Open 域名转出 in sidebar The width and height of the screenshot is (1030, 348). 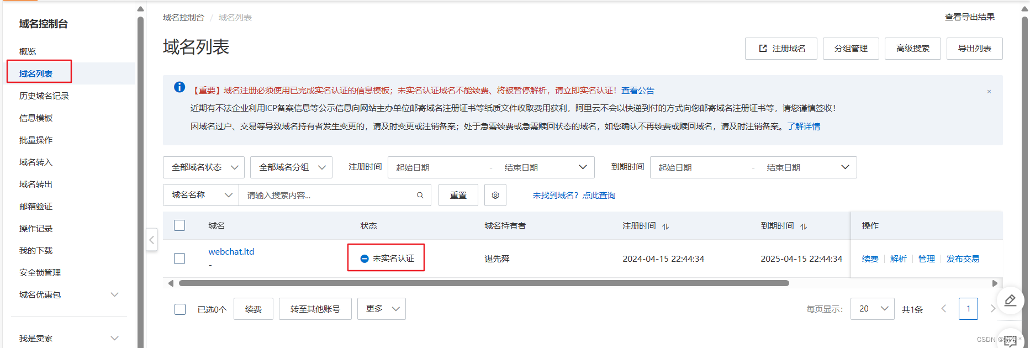pyautogui.click(x=36, y=184)
